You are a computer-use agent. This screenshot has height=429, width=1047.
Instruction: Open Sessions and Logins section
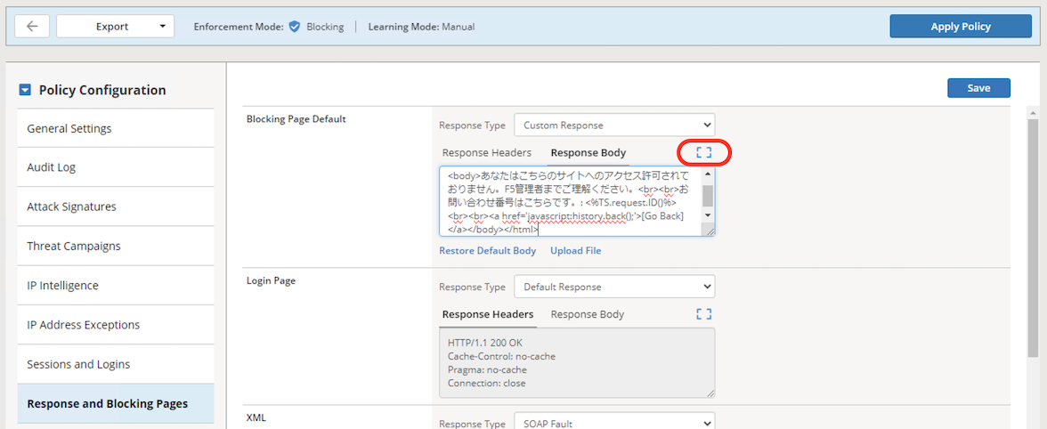(x=116, y=364)
